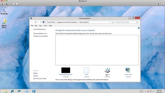The image size is (165, 93).
Task: Open the File menu
Action: pyautogui.click(x=32, y=26)
